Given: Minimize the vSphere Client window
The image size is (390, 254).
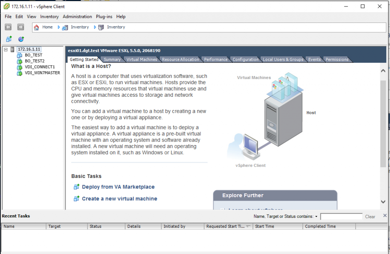Looking at the screenshot, I should [346, 6].
